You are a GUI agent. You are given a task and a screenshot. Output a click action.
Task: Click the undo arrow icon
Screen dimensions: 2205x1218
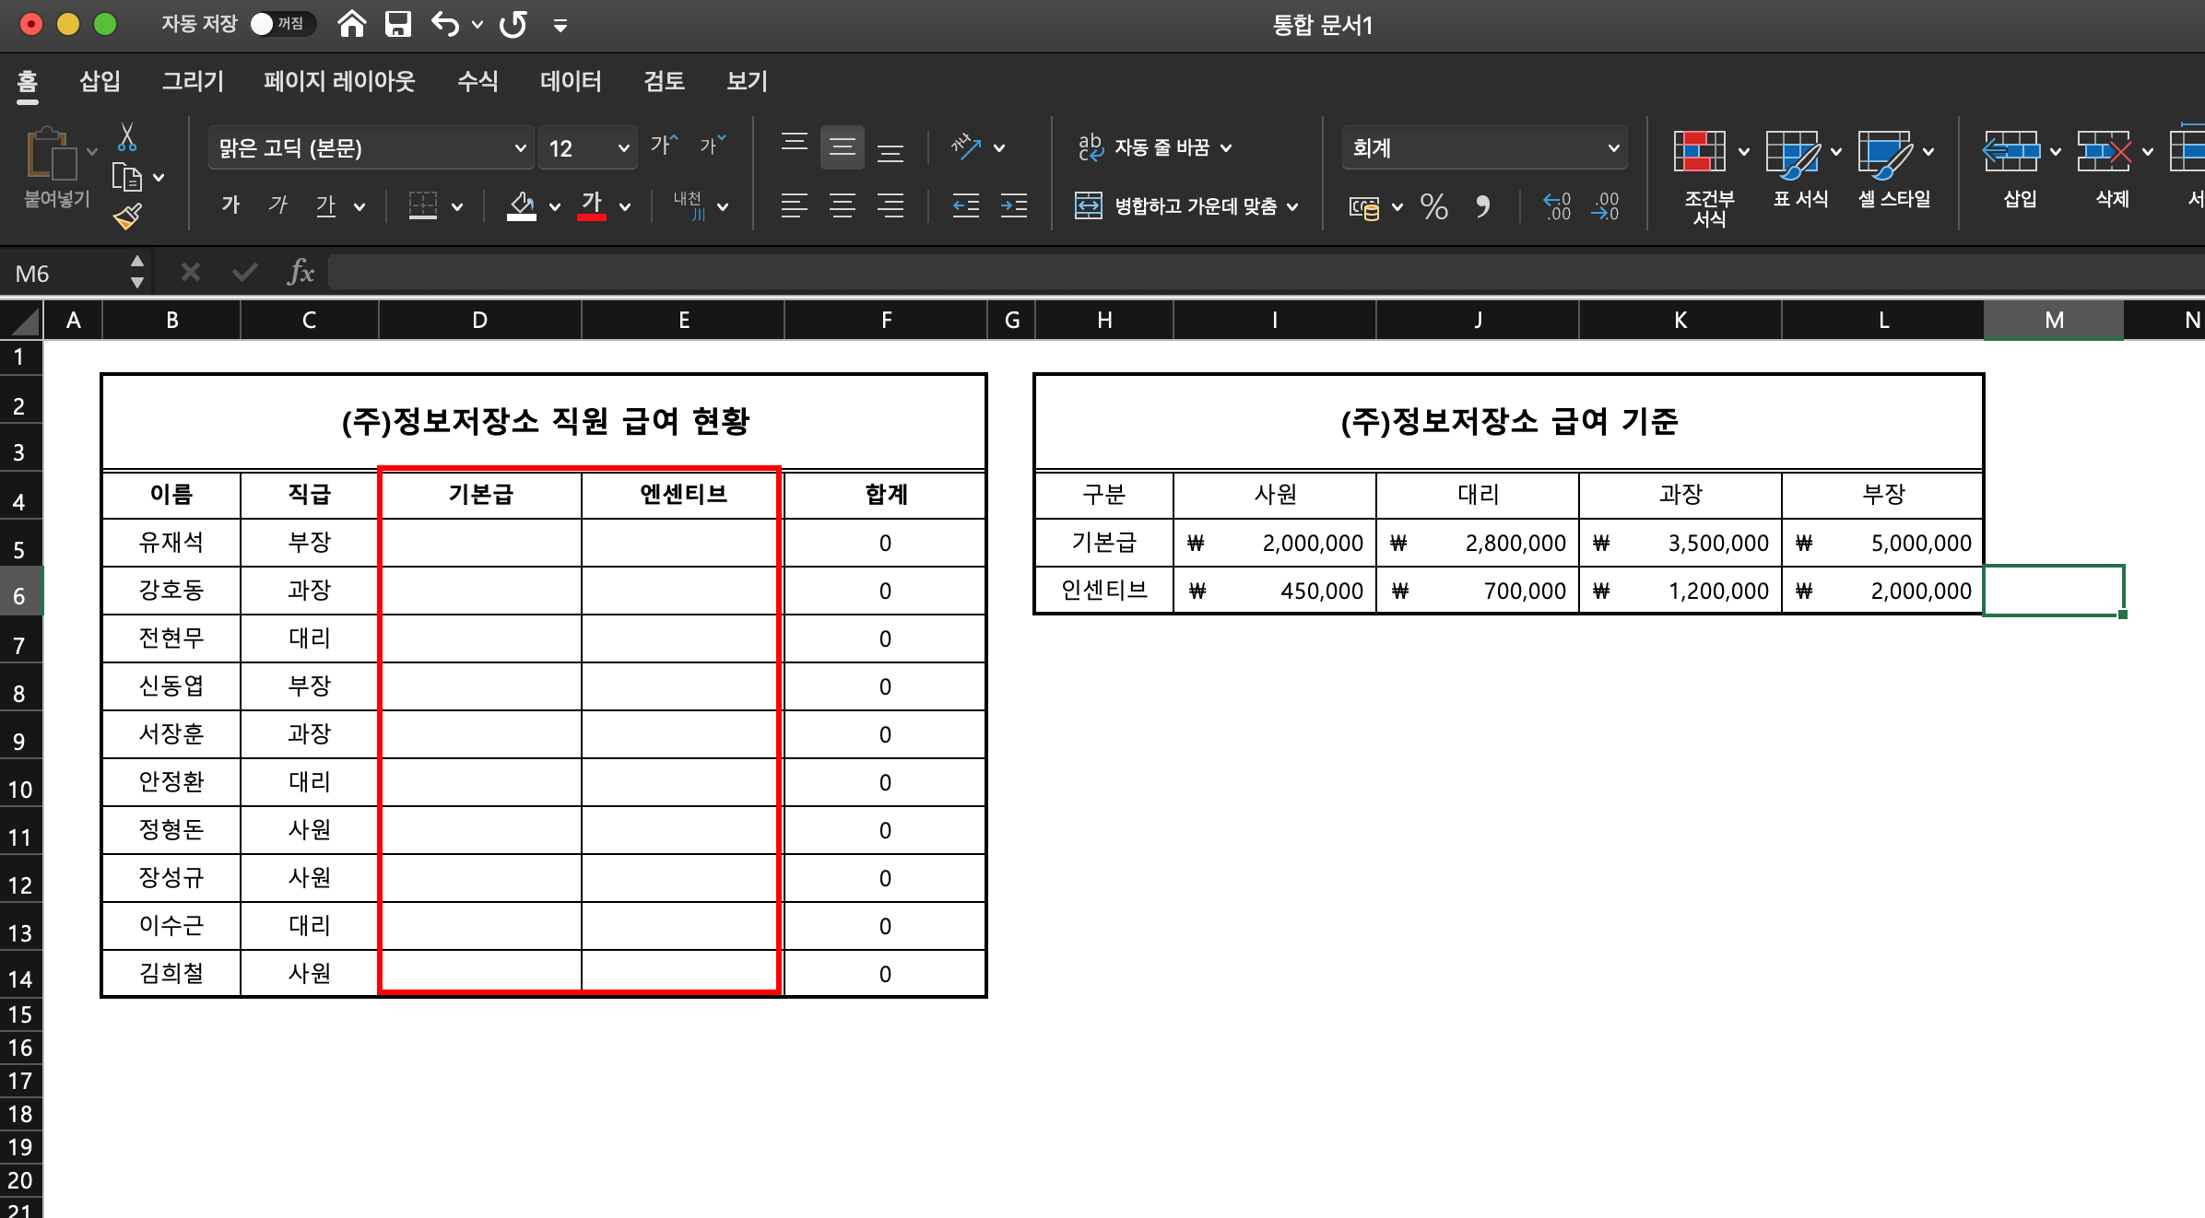click(x=445, y=25)
